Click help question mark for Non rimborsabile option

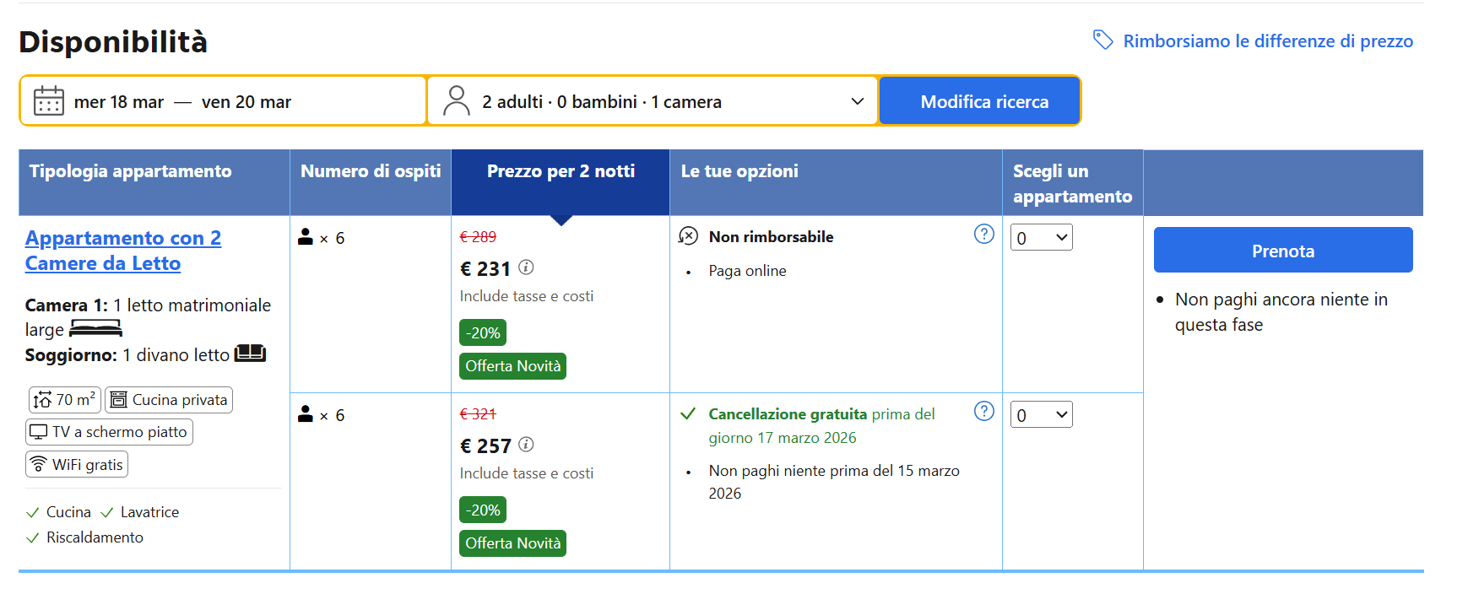(x=984, y=234)
